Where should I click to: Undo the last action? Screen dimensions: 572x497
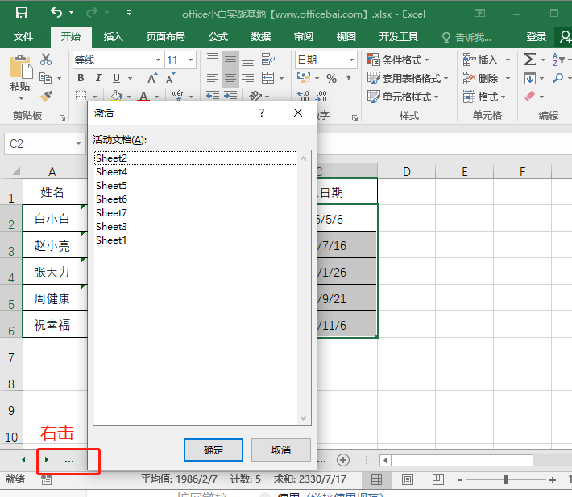click(56, 13)
